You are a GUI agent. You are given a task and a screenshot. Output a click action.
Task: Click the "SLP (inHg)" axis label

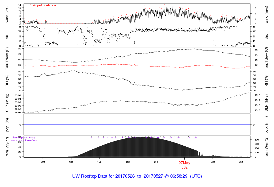pyautogui.click(x=7, y=103)
